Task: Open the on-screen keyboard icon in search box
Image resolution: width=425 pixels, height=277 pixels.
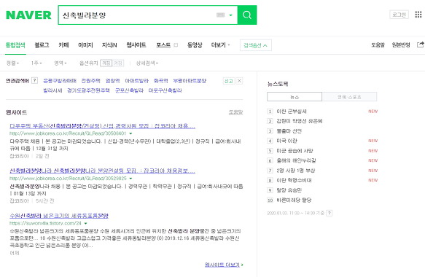Action: 220,15
